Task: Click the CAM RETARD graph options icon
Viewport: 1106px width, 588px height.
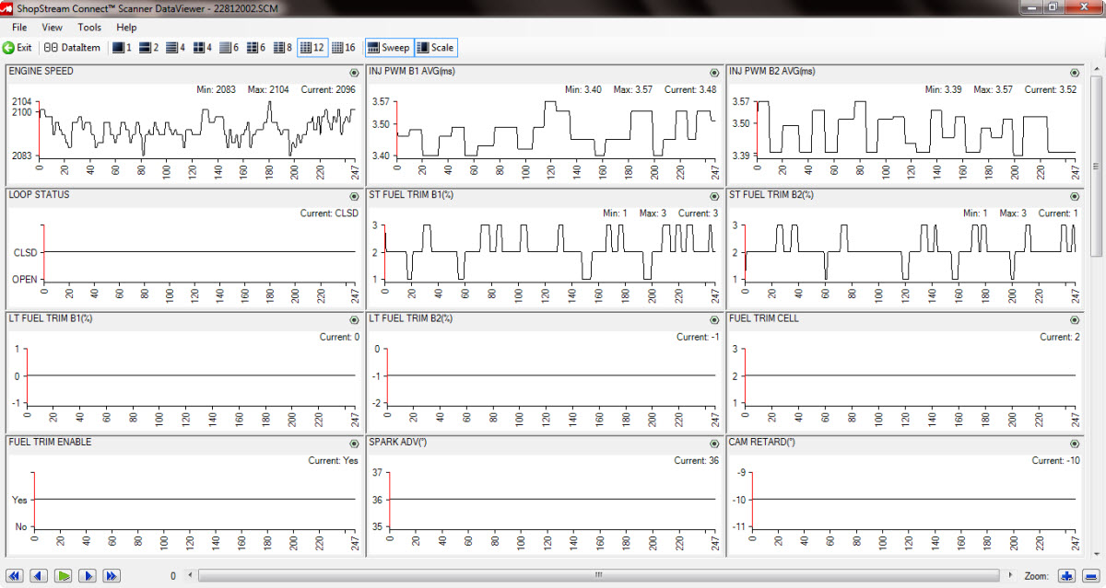Action: 1073,443
